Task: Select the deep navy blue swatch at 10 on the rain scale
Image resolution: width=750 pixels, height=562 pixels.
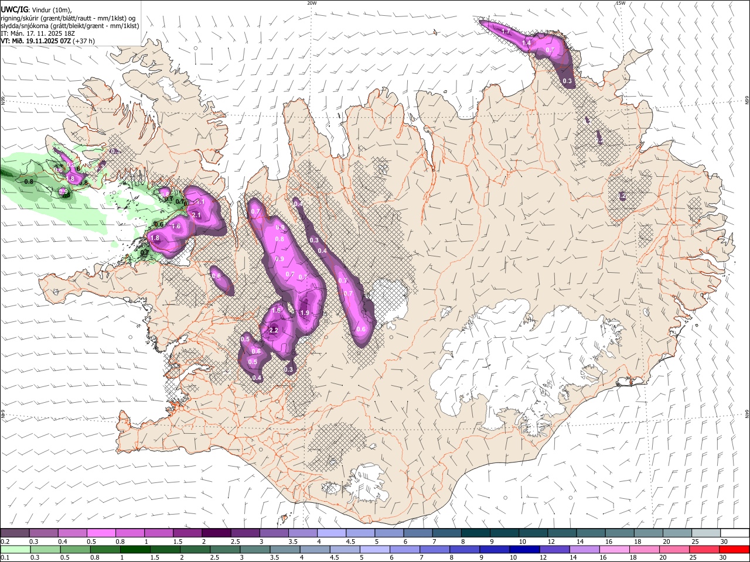Action: click(524, 549)
